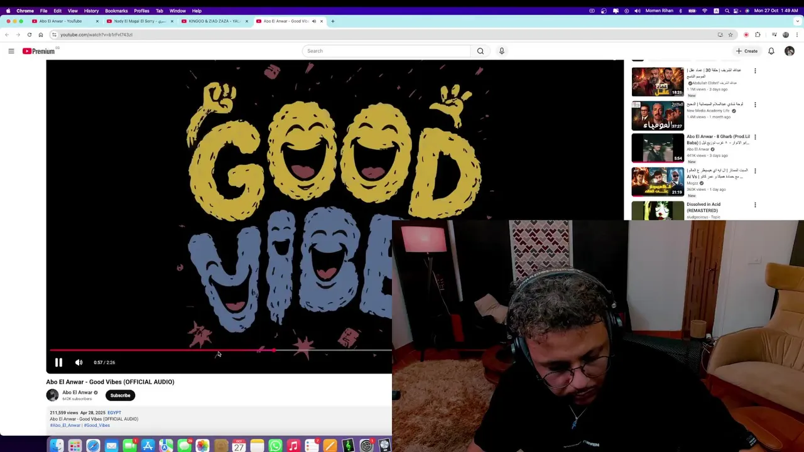The width and height of the screenshot is (804, 452).
Task: Go to YouTube Premium home logo
Action: [39, 51]
